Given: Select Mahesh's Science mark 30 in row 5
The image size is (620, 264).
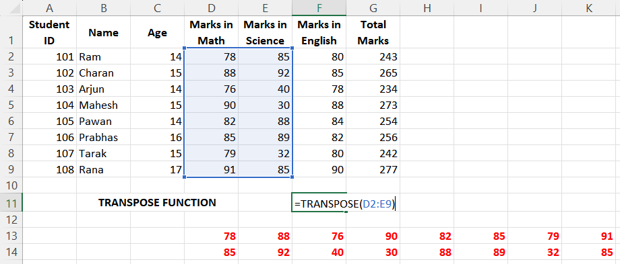Looking at the screenshot, I should tap(265, 105).
